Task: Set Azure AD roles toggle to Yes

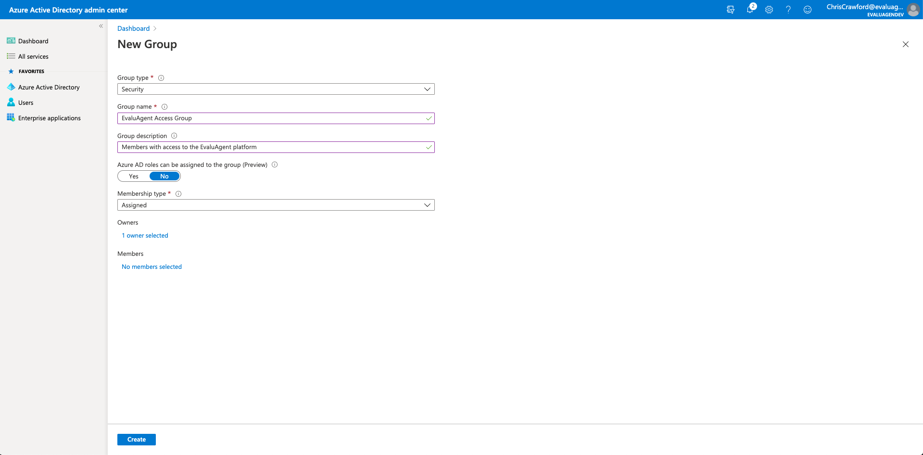Action: (134, 177)
